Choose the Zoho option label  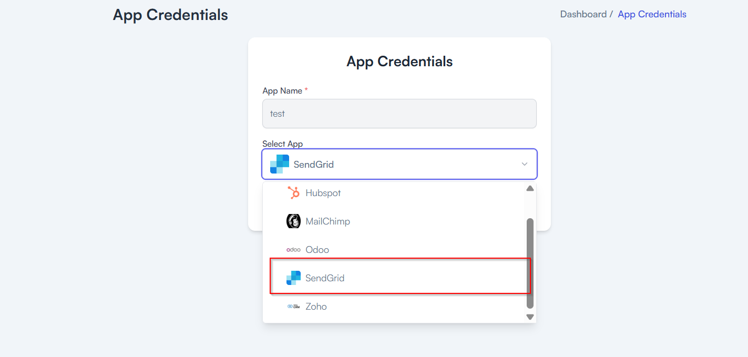(x=316, y=307)
